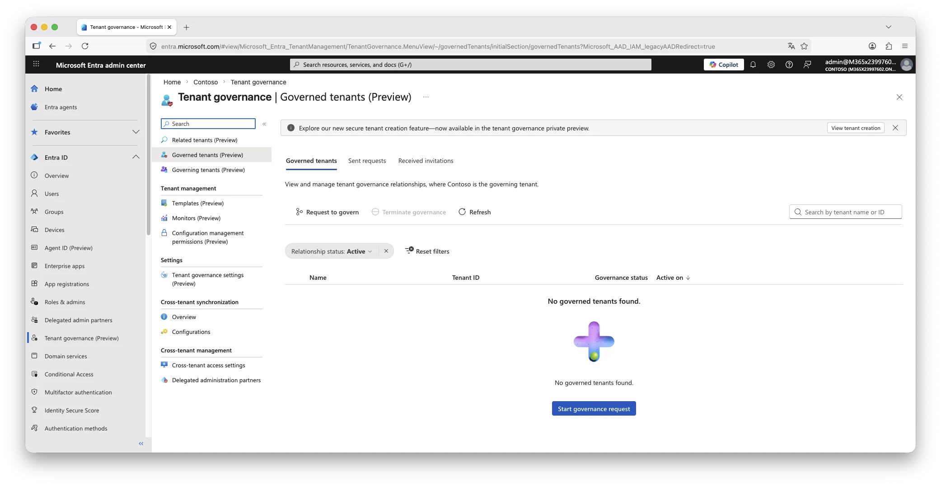Click the Refresh icon in the toolbar

462,212
